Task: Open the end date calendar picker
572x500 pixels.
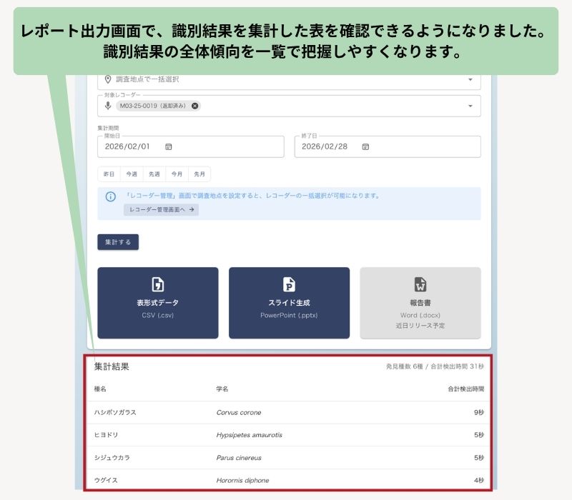Action: [x=365, y=146]
